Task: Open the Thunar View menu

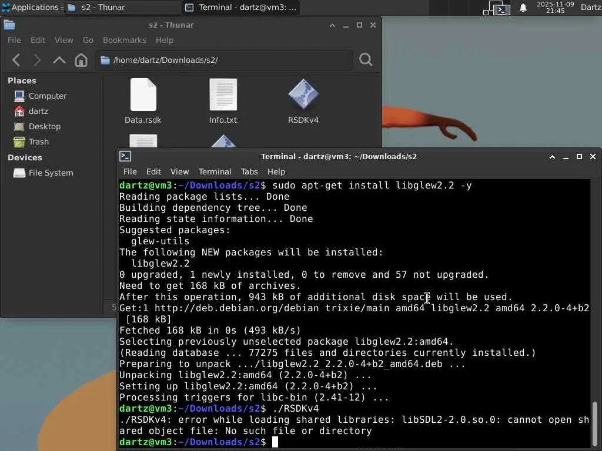Action: pos(63,41)
